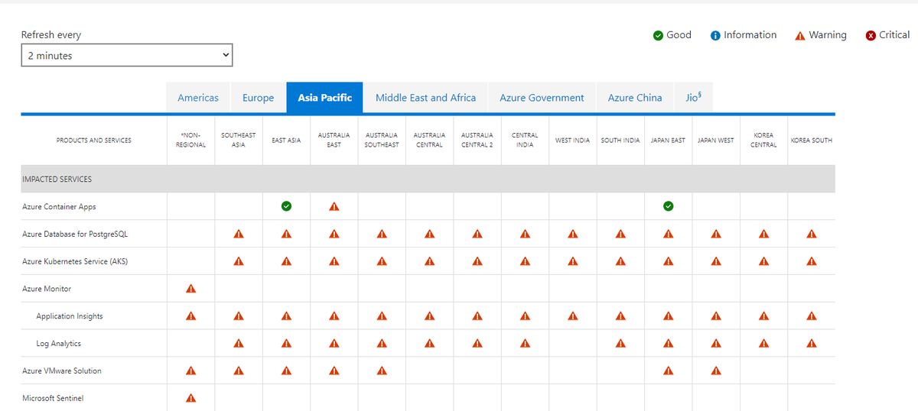Switch to the Azure China tab
The image size is (918, 411).
click(635, 98)
